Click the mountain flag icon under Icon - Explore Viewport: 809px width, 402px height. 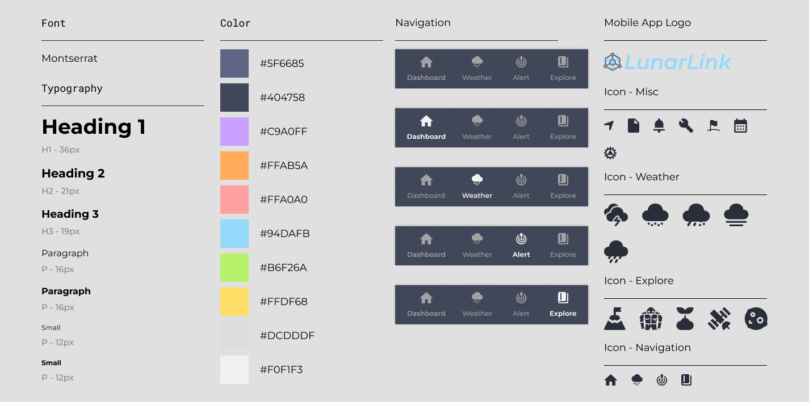[615, 319]
